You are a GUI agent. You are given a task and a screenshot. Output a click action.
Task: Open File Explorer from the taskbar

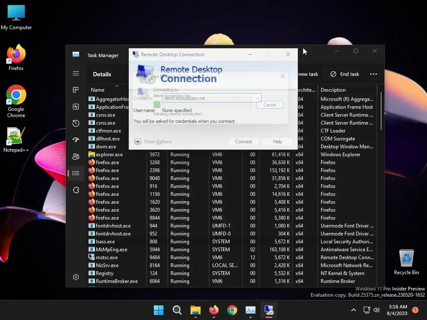[x=195, y=310]
